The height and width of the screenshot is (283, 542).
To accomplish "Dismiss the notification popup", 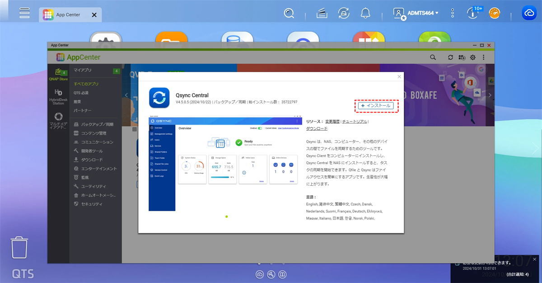I will coord(535,259).
